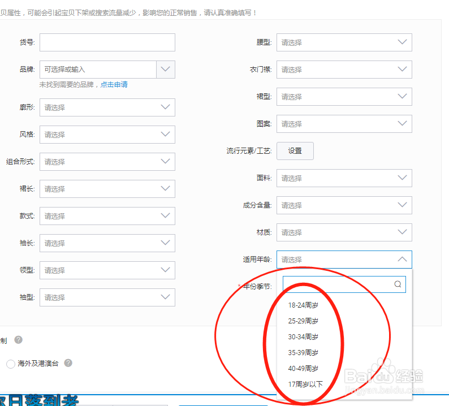This screenshot has height=406, width=449.
Task: Open the 裙型 dropdown
Action: (x=344, y=97)
